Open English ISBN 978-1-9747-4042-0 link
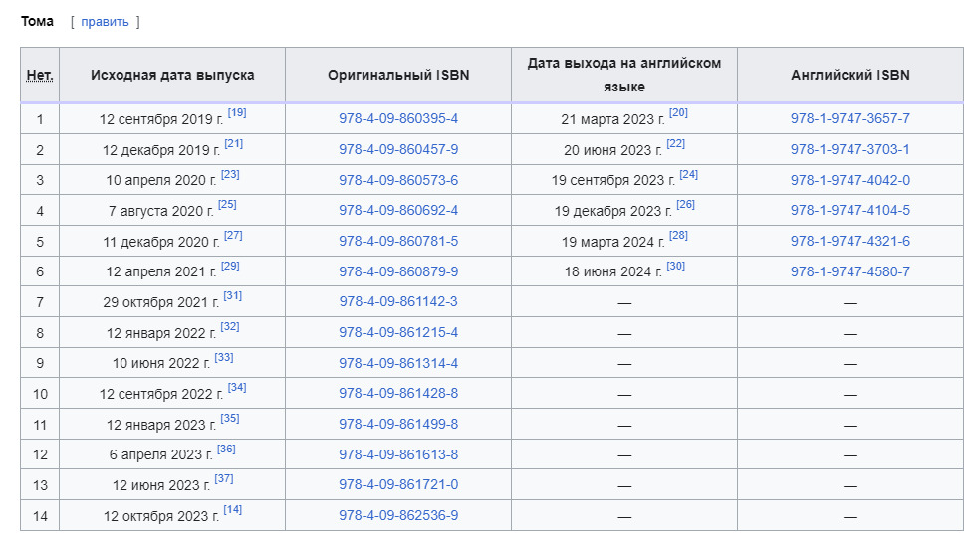970x540 pixels. coord(849,180)
